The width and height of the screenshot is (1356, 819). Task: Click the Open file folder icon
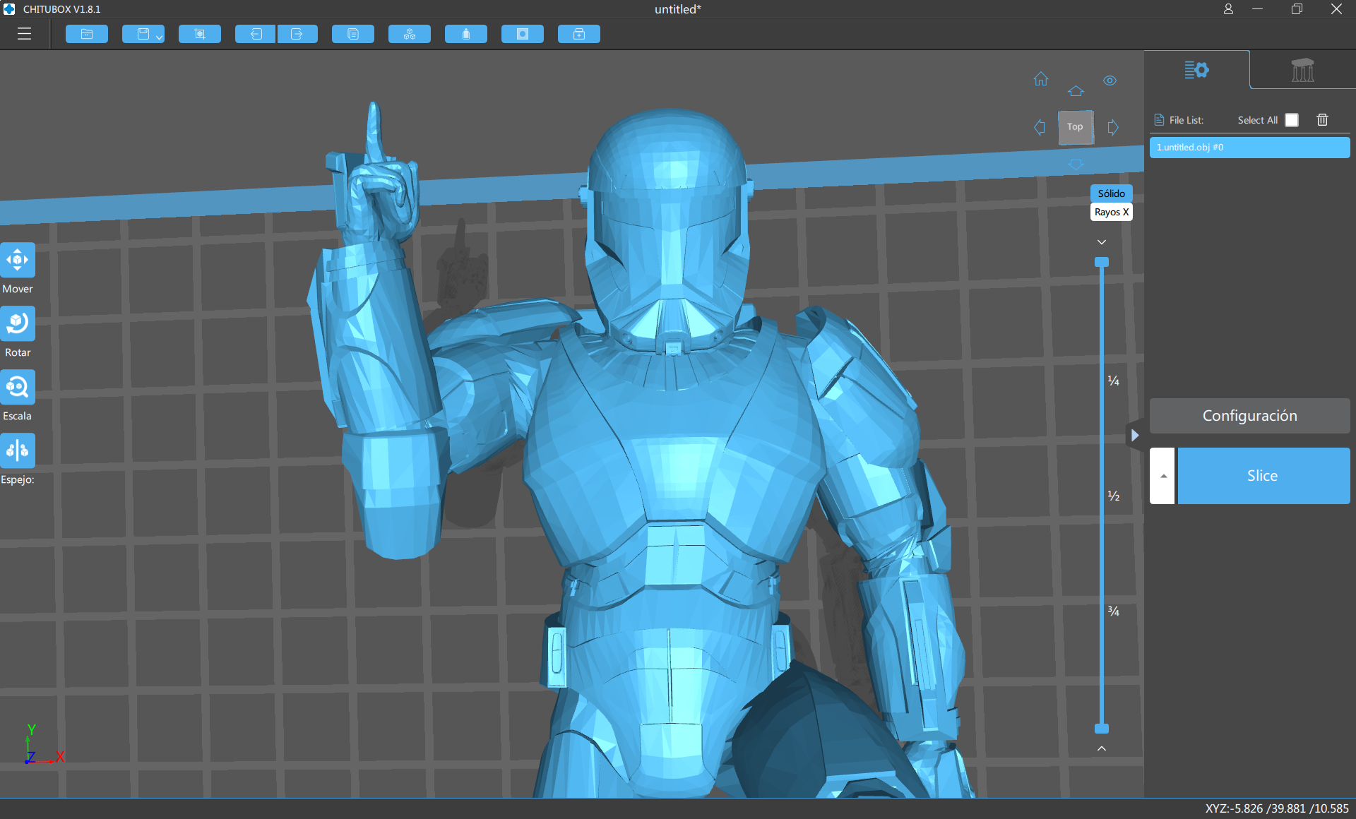coord(87,34)
